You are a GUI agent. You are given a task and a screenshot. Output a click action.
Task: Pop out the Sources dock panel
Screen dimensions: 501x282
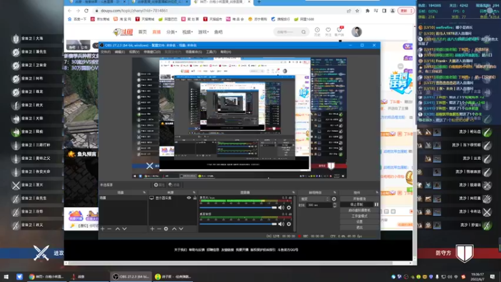click(194, 192)
